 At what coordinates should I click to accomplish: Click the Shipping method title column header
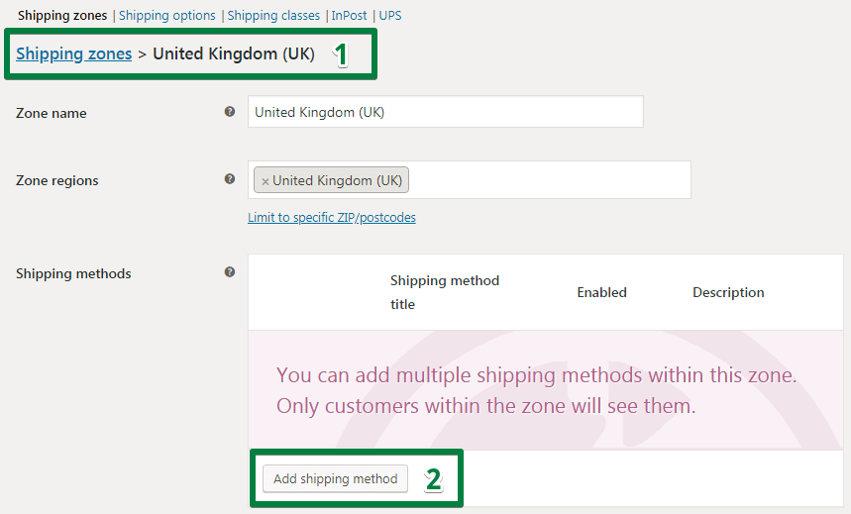(445, 292)
